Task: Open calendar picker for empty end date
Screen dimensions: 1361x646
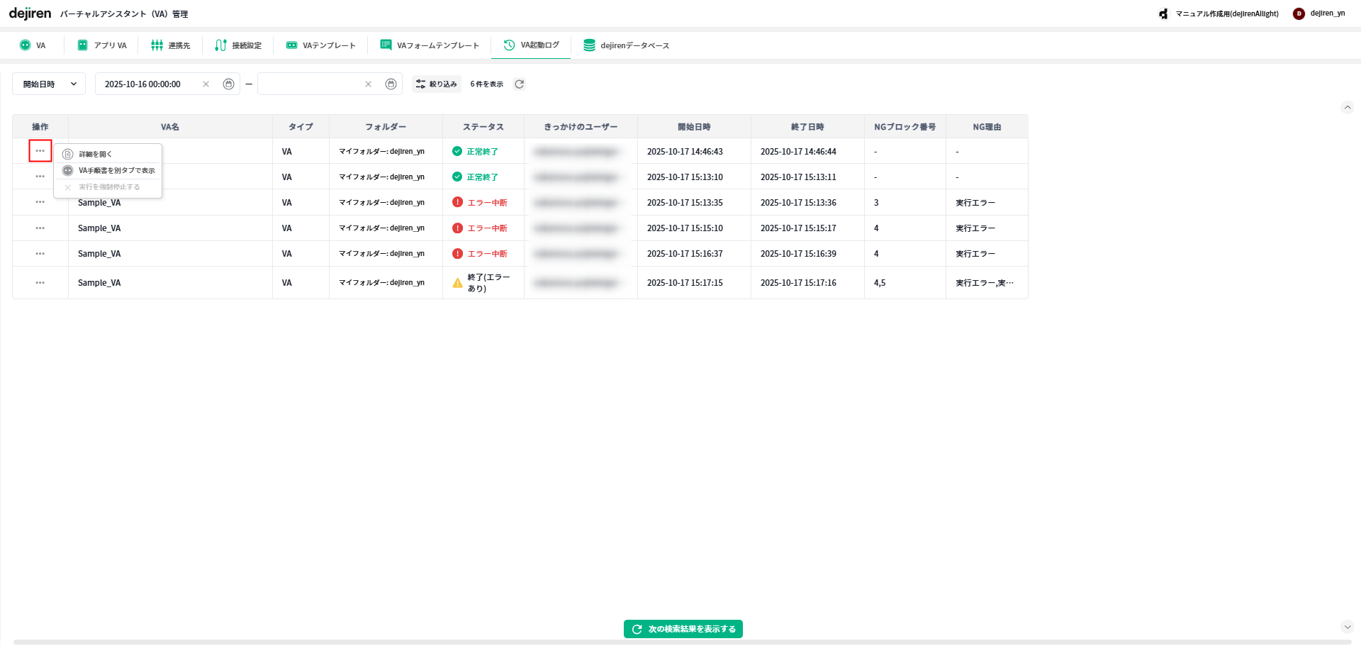Action: [391, 84]
